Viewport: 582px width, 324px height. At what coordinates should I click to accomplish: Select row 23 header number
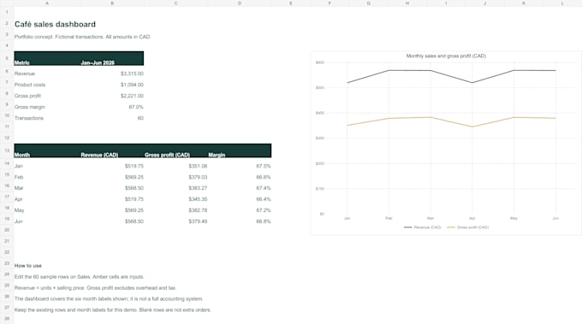7,263
